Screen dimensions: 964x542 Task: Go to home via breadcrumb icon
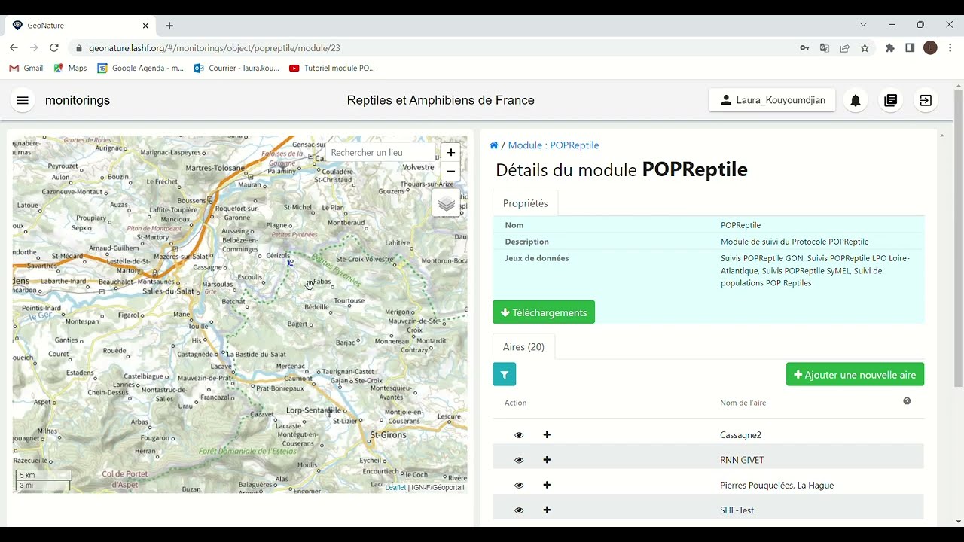494,145
